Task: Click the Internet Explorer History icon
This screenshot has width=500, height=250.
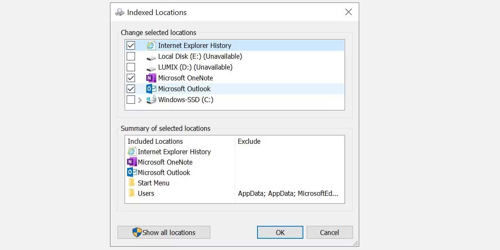Action: [x=150, y=45]
